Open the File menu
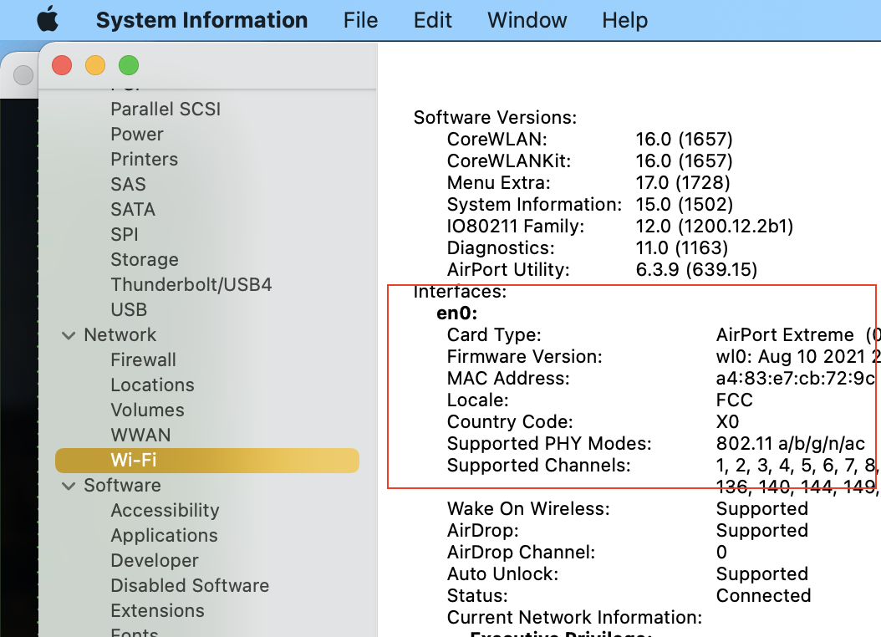Screen dimensions: 881x637 (x=360, y=20)
